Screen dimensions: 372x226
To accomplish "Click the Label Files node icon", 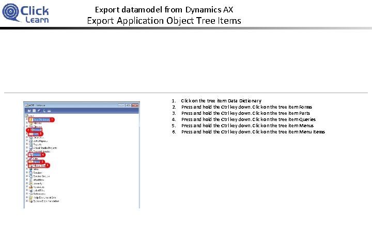I will tap(30, 190).
